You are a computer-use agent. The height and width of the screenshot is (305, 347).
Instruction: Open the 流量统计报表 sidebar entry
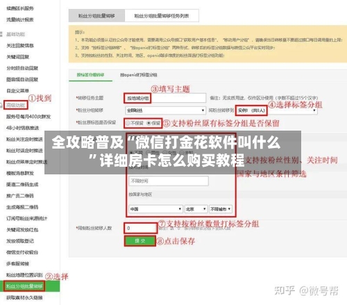[x=20, y=19]
